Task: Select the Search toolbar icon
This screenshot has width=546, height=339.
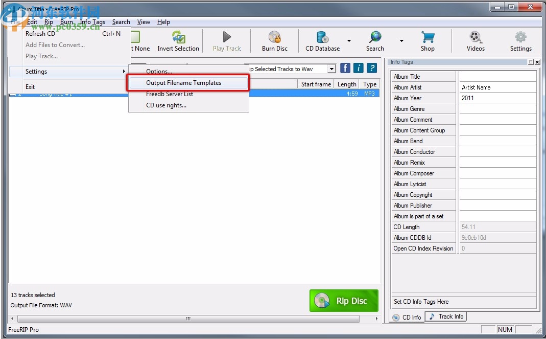Action: [374, 41]
